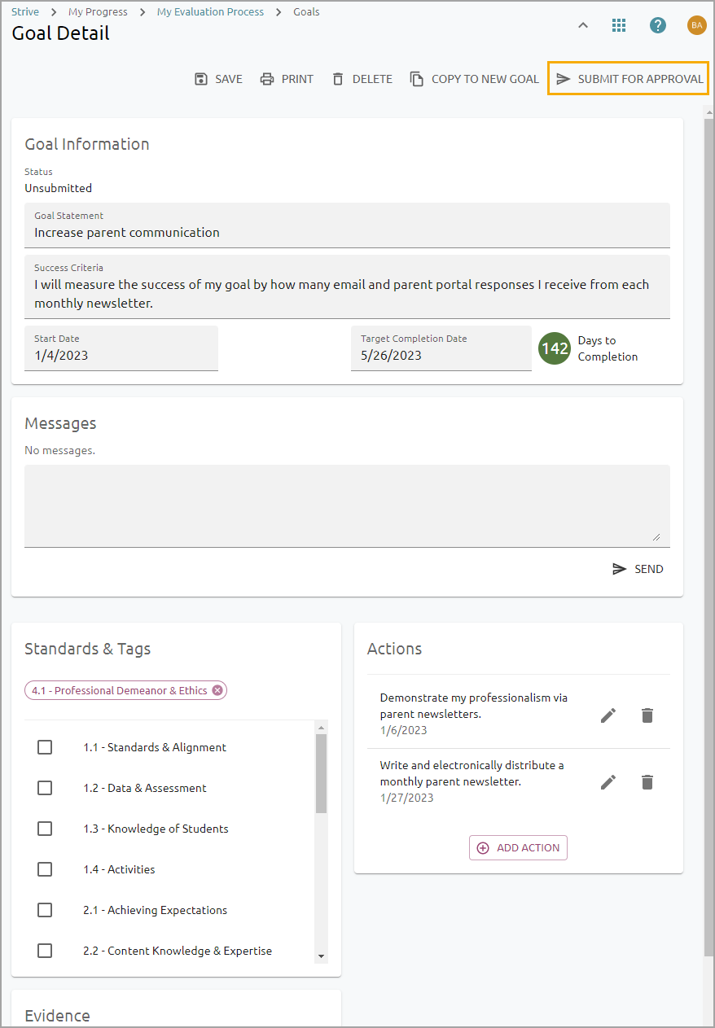Screen dimensions: 715x1028
Task: Go to the Strive breadcrumb link
Action: point(25,12)
